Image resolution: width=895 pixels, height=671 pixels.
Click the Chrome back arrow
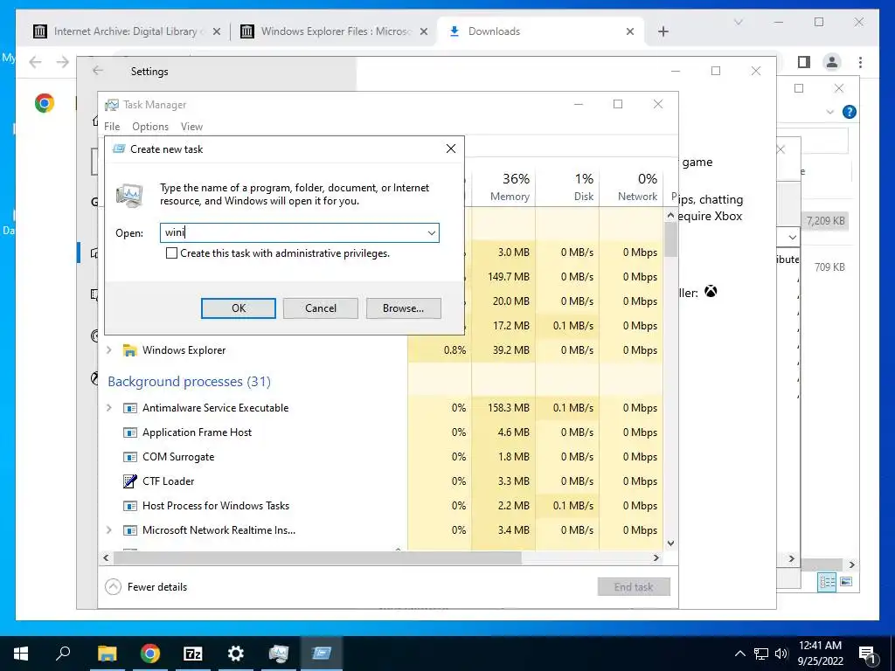pos(35,62)
